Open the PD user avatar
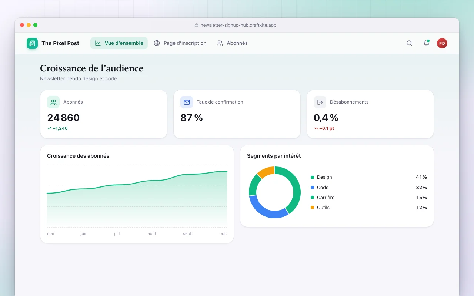The width and height of the screenshot is (474, 296). [x=442, y=43]
